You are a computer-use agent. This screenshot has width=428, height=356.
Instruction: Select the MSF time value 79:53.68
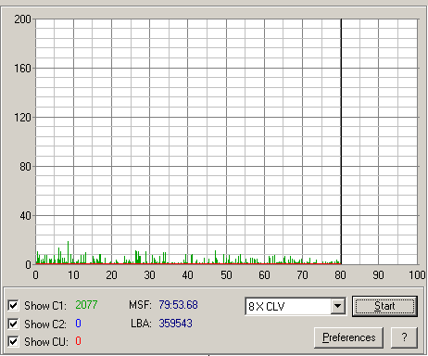[x=178, y=305]
